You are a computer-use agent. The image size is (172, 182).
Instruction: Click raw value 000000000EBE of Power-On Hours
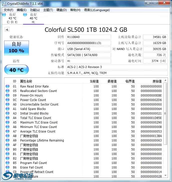pyautogui.click(x=151, y=95)
